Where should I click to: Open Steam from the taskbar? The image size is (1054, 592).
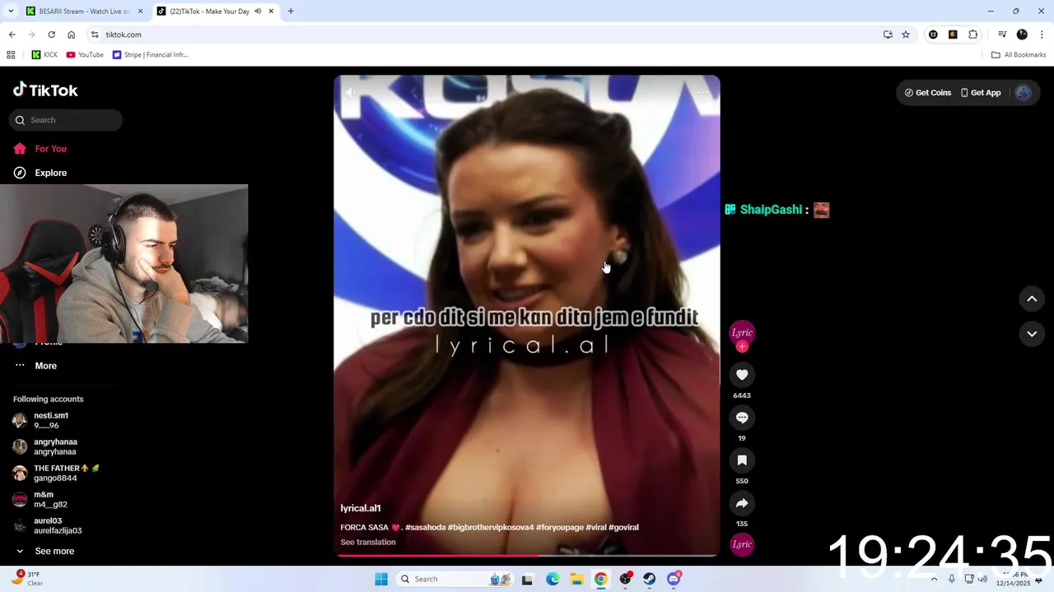[x=650, y=579]
